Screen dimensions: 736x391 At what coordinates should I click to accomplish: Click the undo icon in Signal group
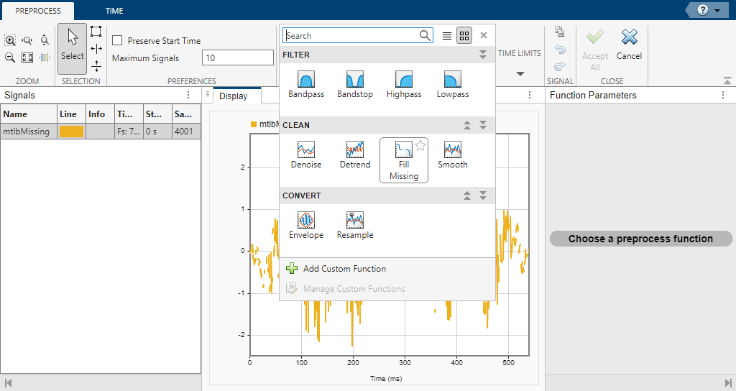[x=560, y=49]
